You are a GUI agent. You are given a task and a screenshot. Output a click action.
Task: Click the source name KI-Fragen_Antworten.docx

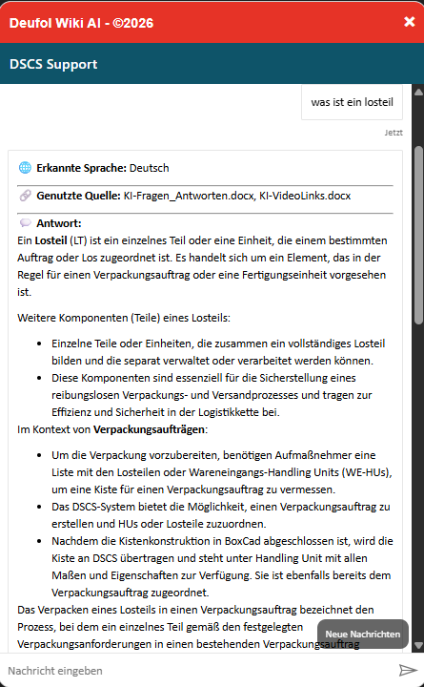(x=189, y=196)
